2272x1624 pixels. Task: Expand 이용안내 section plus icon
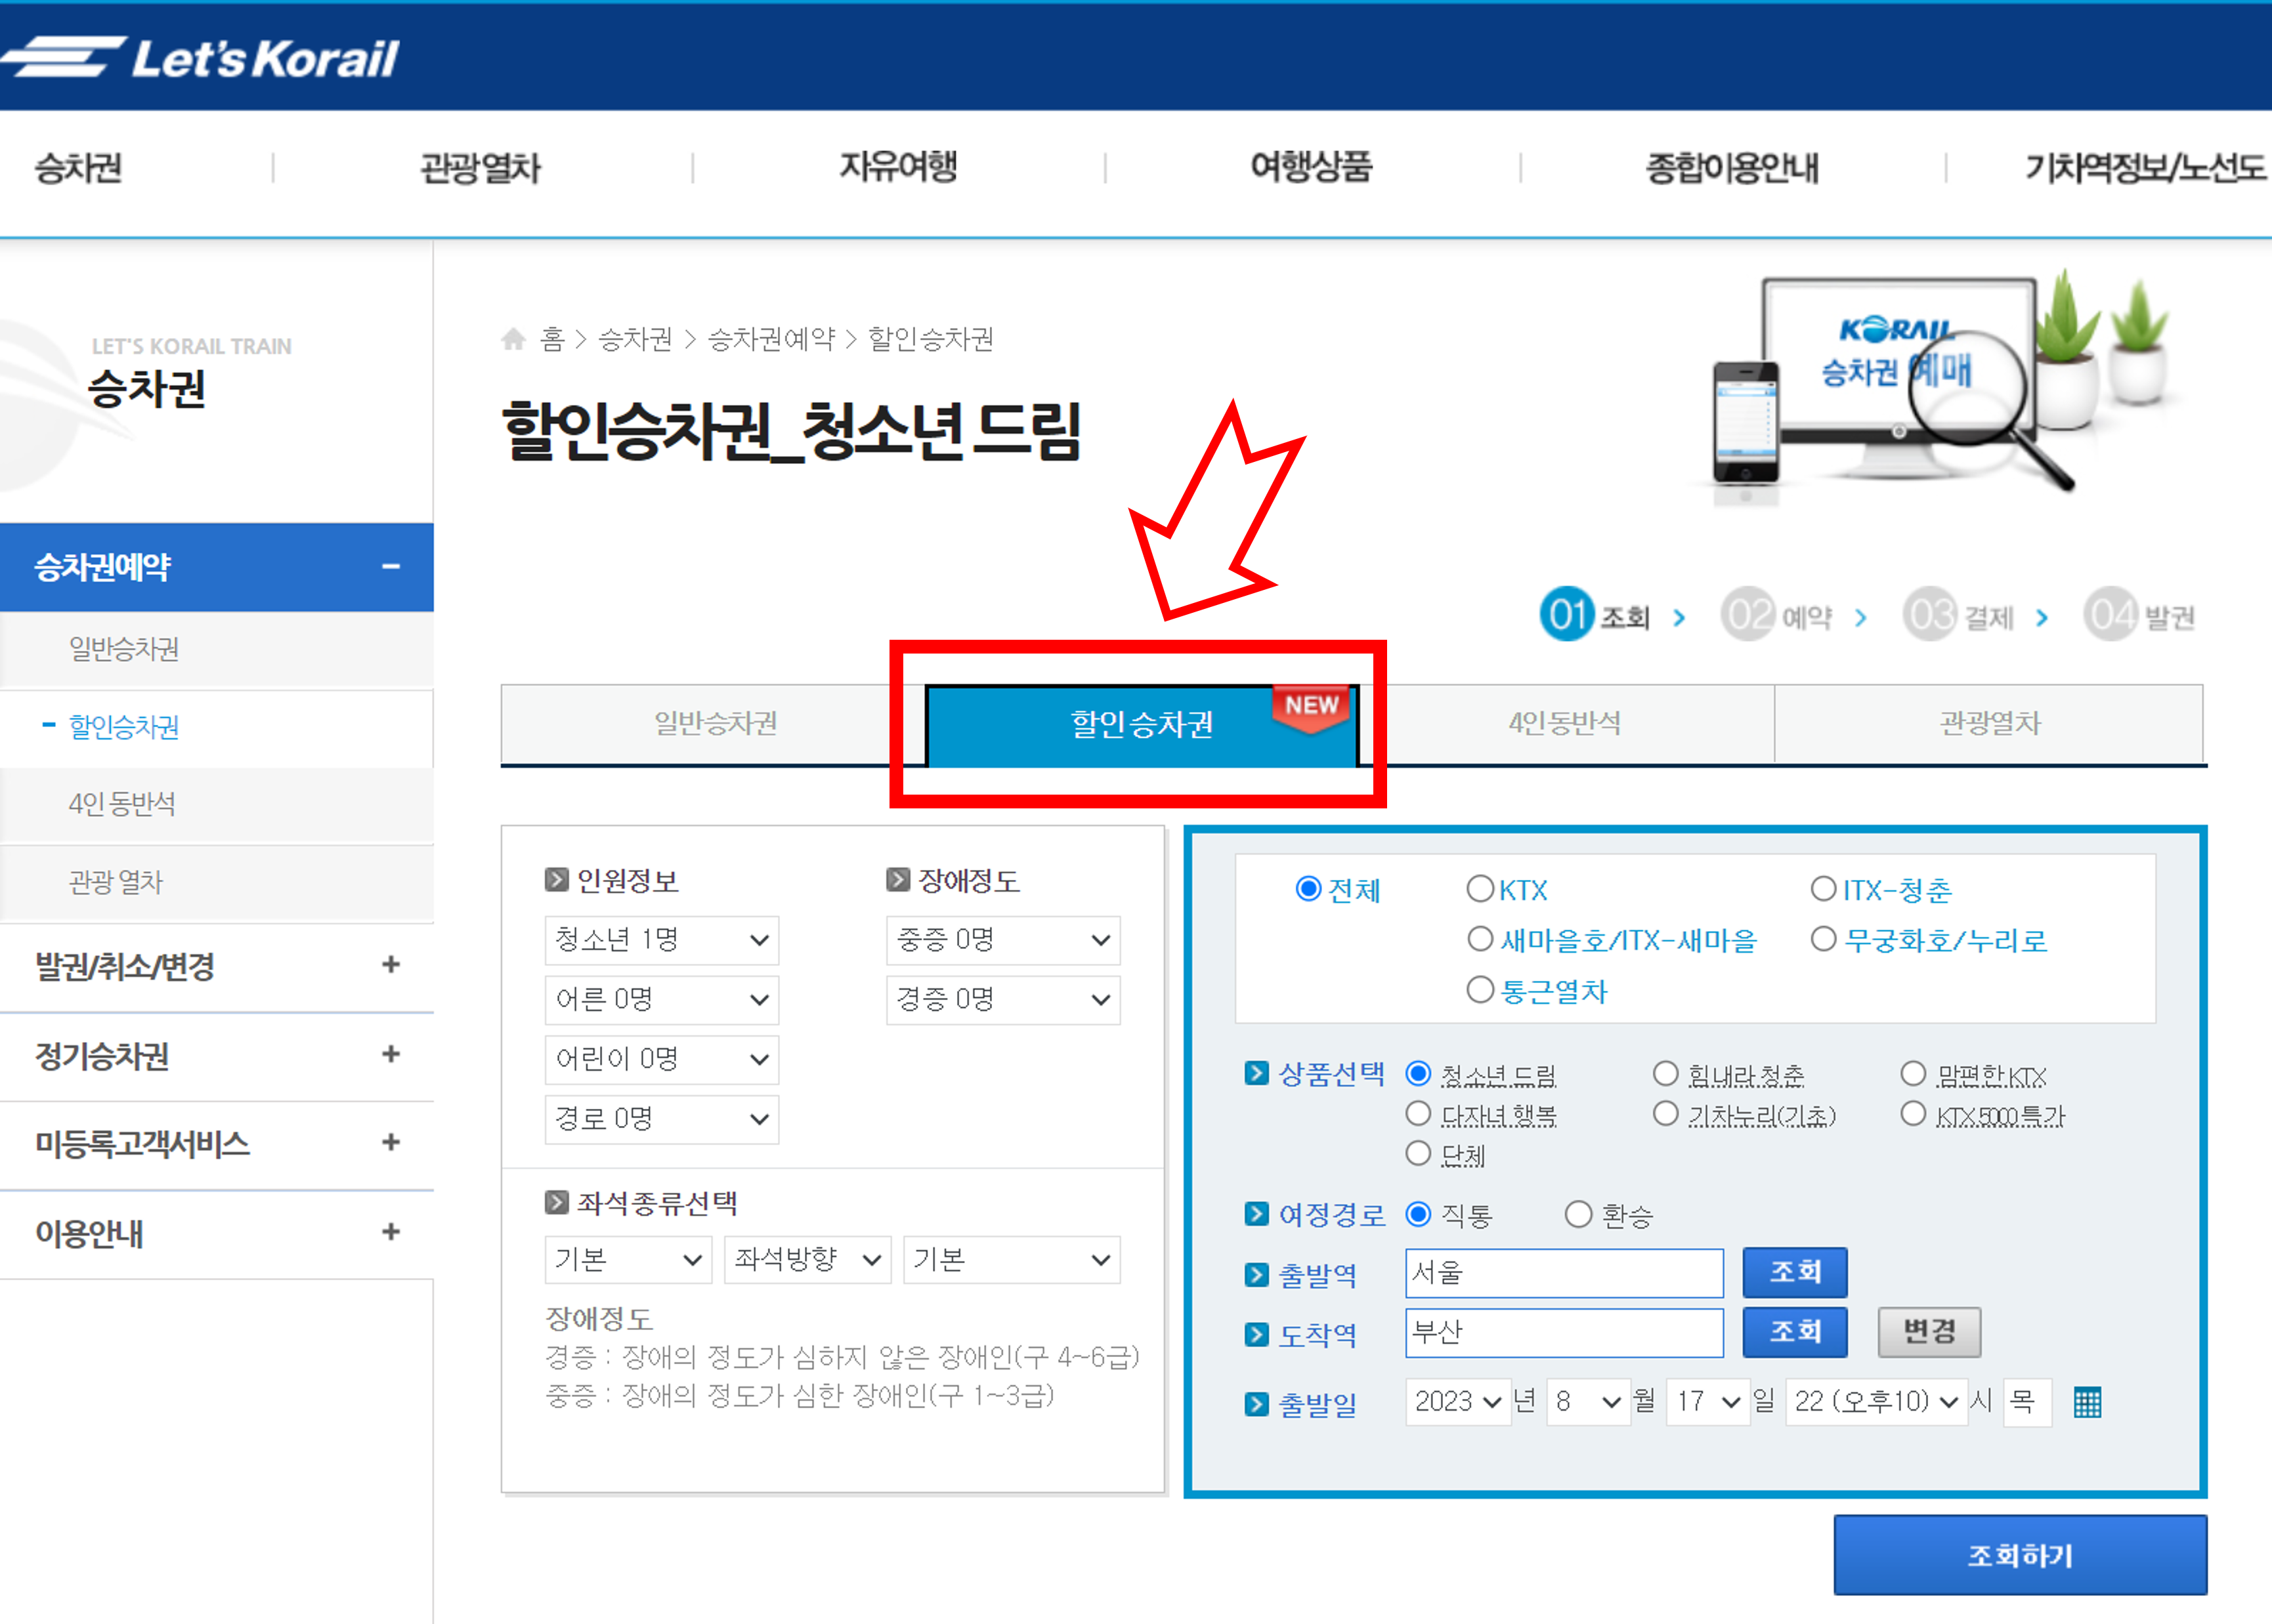tap(390, 1232)
